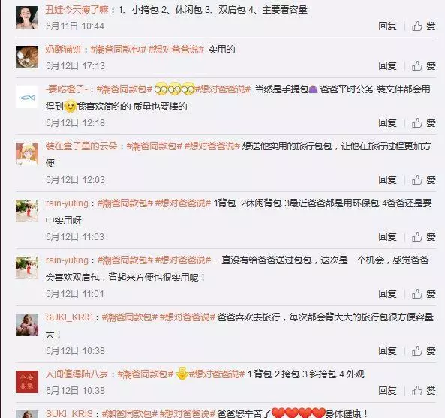445x418 pixels.
Task: Open the red avatar of 人间值得陆八岁
Action: [27, 382]
